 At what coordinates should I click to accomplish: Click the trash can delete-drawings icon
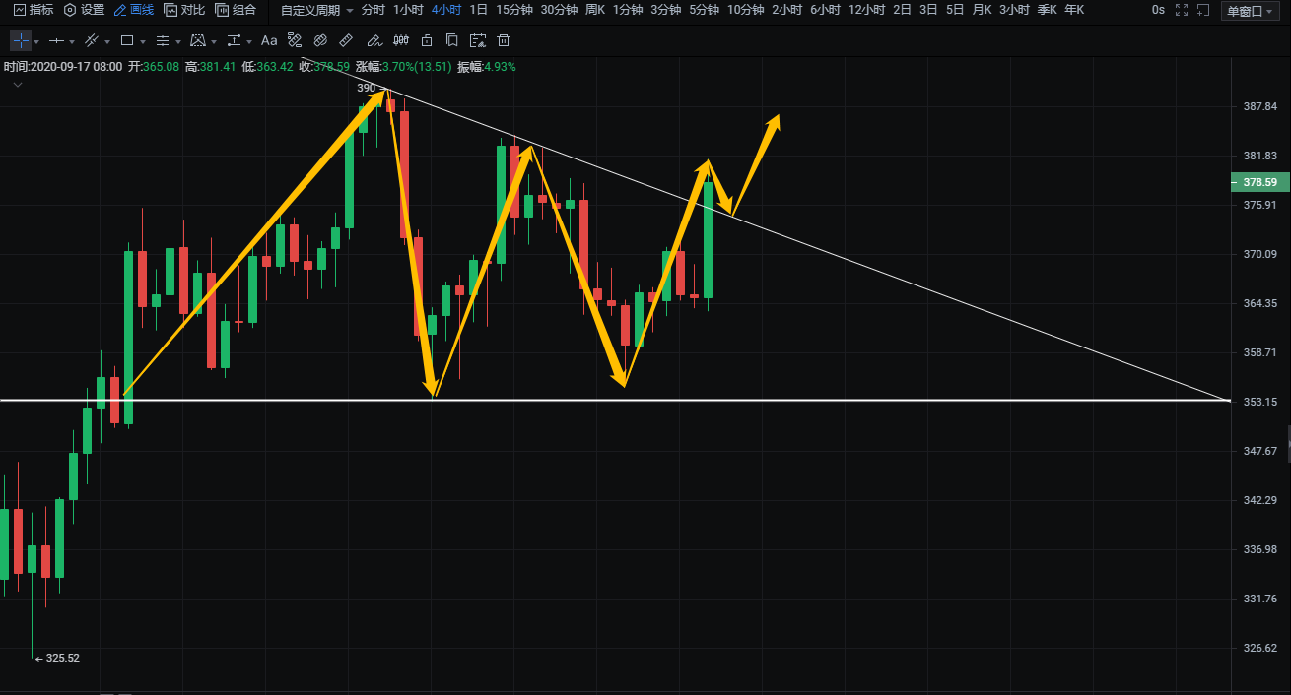pos(504,41)
